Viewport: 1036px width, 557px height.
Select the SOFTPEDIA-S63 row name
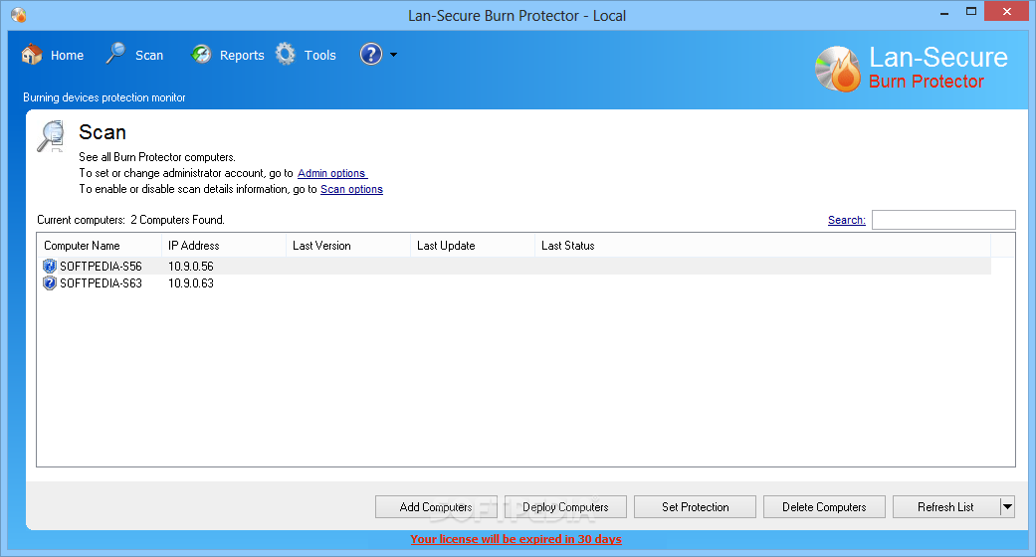point(102,283)
